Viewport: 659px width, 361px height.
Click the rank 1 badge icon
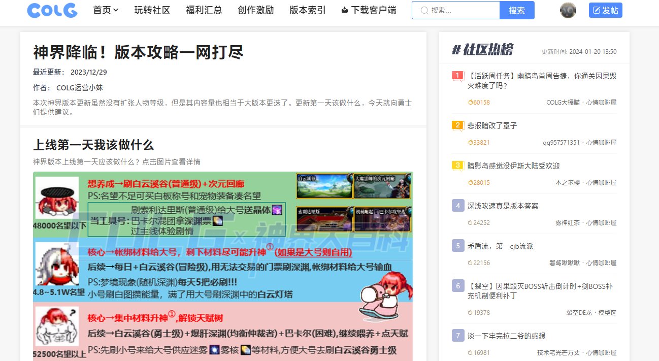tap(457, 76)
